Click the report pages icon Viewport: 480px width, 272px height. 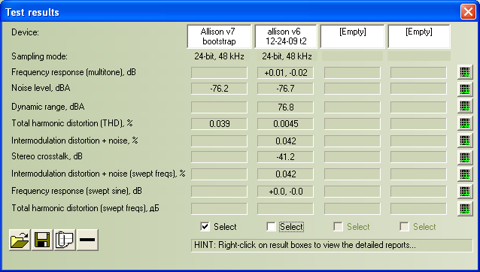click(x=65, y=240)
